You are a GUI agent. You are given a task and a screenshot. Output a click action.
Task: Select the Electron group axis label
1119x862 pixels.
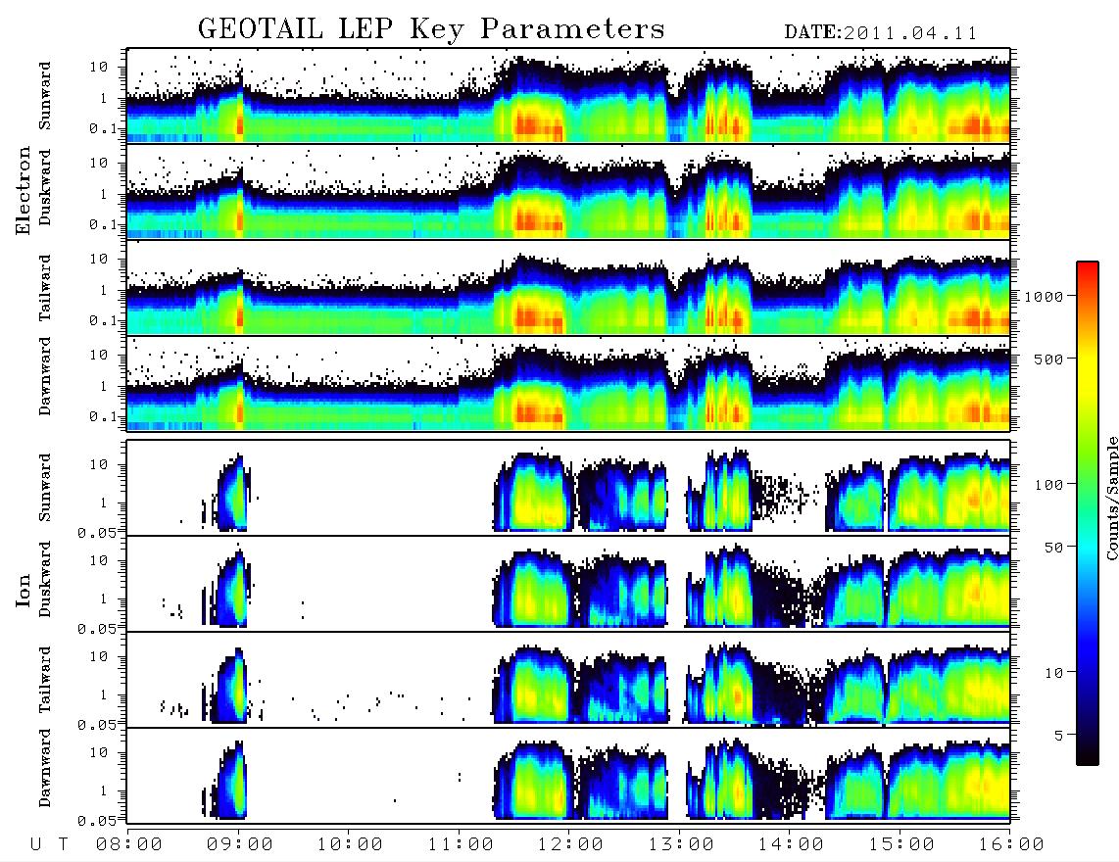(23, 190)
